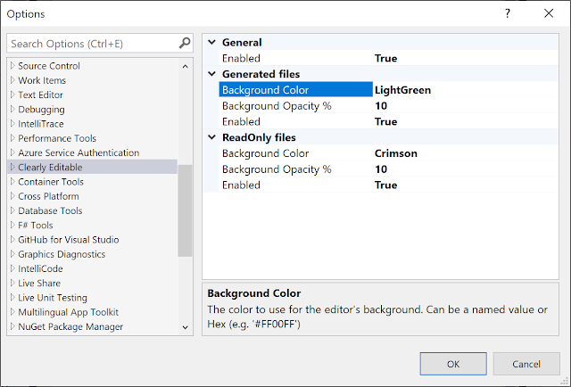Click ReadOnly files opacity value 10
Image resolution: width=571 pixels, height=387 pixels.
tap(381, 169)
